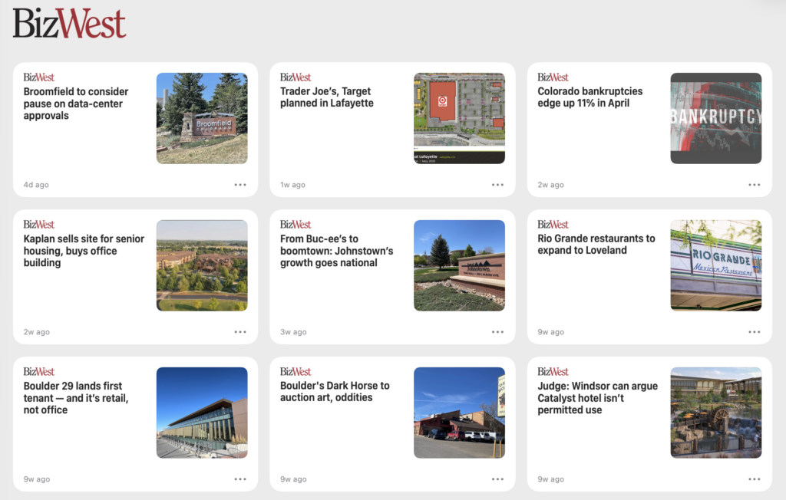Click '4d ago' timestamp on Broomfield card
786x500 pixels.
click(x=36, y=185)
